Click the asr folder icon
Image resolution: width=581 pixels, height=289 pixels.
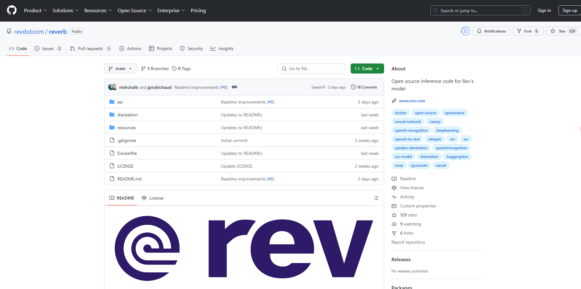[x=112, y=102]
